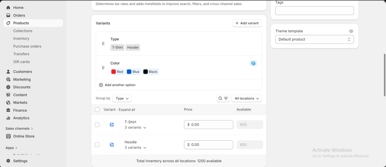Expand the T-Shirt 3 variants list
The height and width of the screenshot is (167, 386).
[x=135, y=128]
